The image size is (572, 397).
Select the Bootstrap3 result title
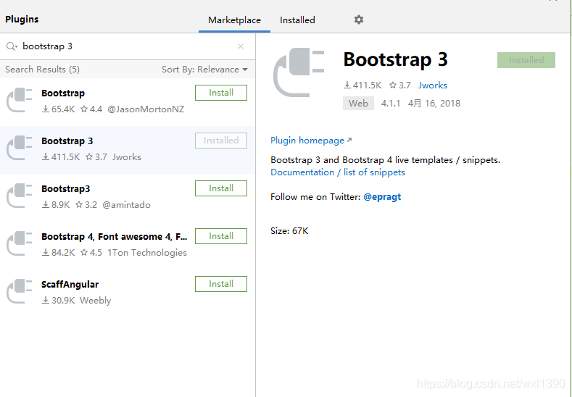point(66,188)
